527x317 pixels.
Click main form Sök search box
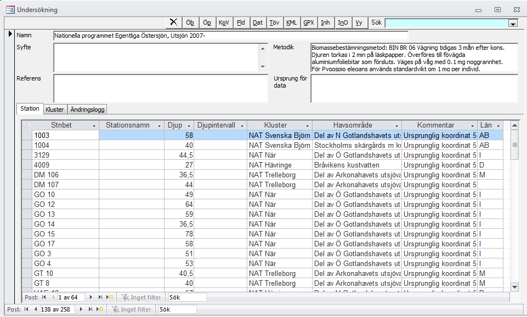click(177, 309)
